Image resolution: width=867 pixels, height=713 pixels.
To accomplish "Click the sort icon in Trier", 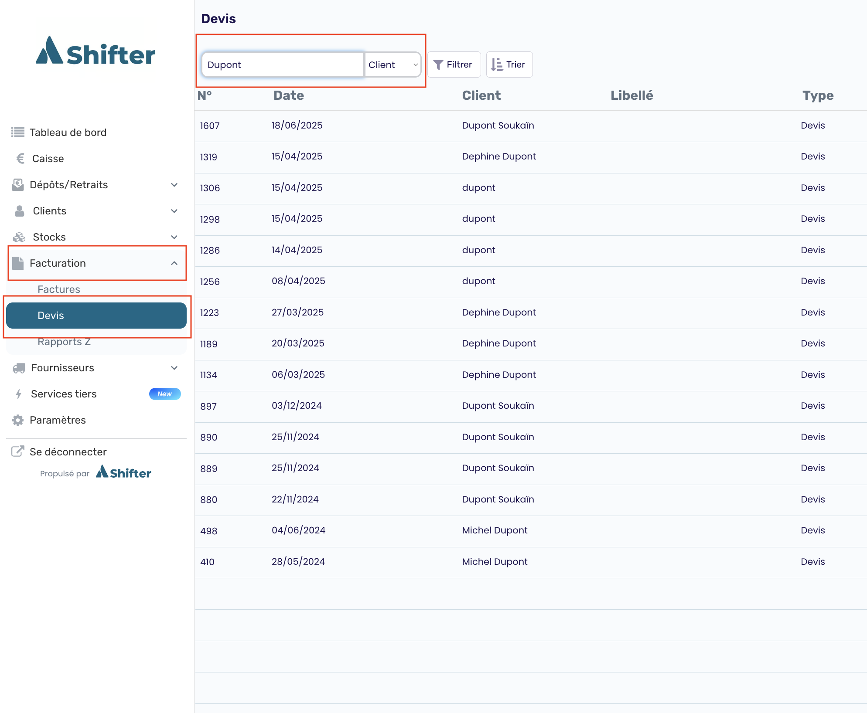I will [x=497, y=65].
